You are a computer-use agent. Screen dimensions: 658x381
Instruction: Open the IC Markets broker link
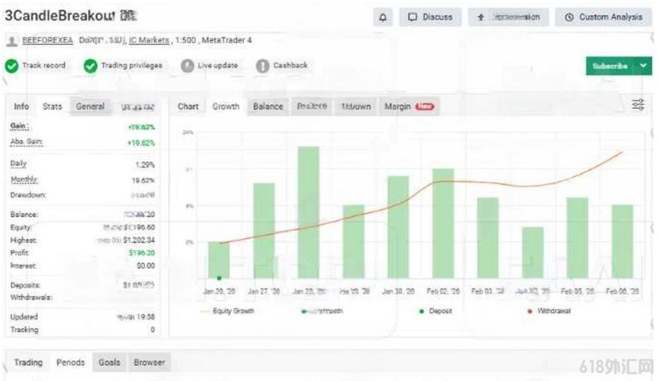149,40
